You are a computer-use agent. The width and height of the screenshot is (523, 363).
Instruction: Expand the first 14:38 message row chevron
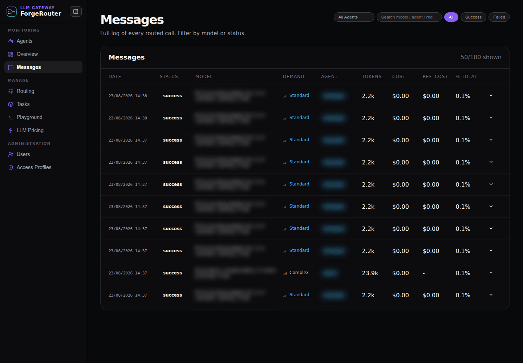[x=491, y=96]
